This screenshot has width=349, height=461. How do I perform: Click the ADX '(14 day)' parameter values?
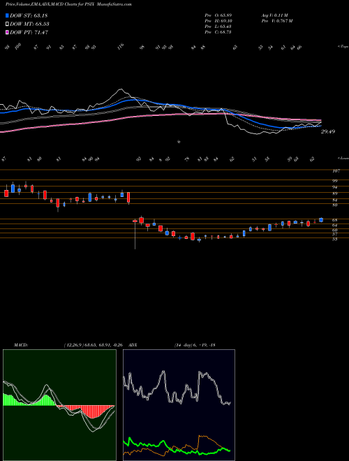[195, 345]
